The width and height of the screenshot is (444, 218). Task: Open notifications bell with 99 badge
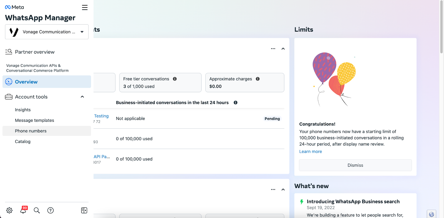(23, 210)
